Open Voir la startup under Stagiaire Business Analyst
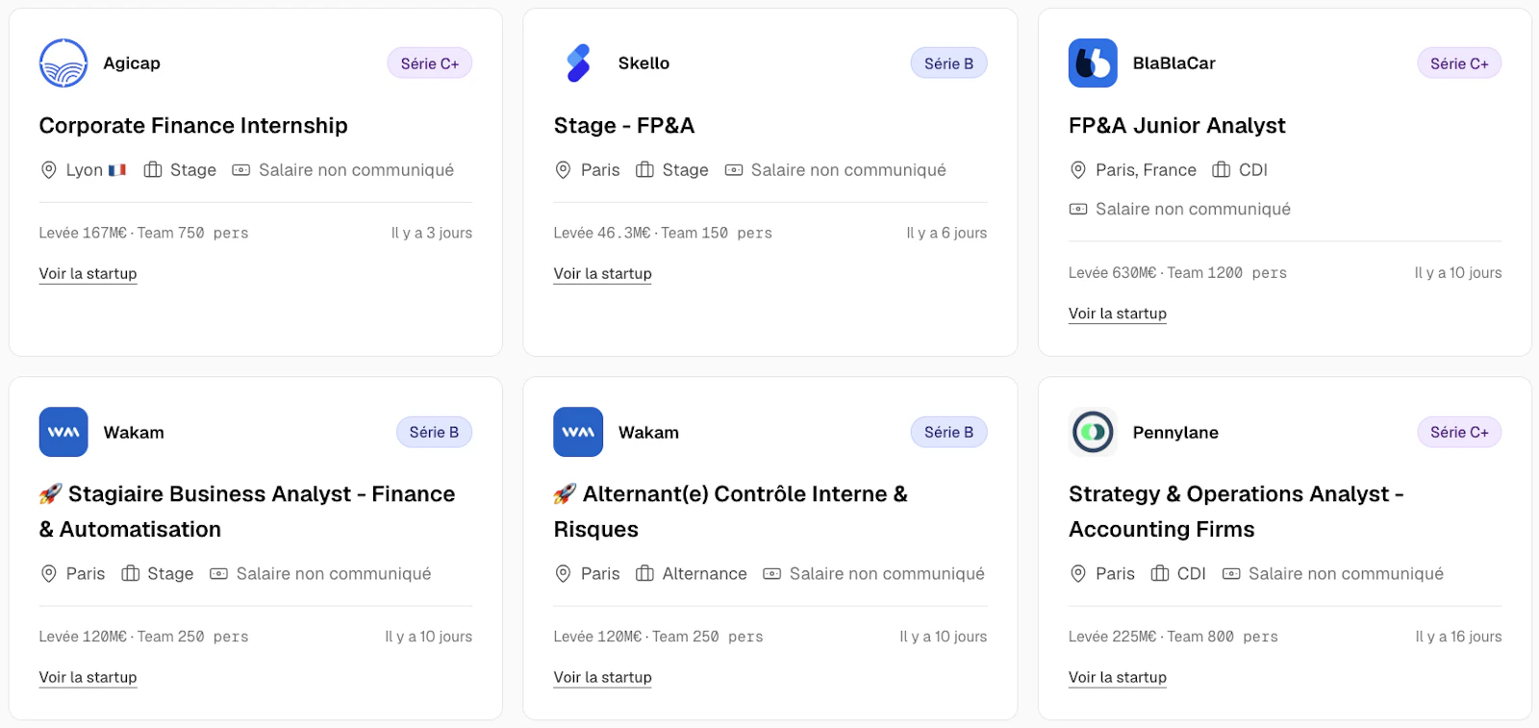1539x728 pixels. coord(88,678)
